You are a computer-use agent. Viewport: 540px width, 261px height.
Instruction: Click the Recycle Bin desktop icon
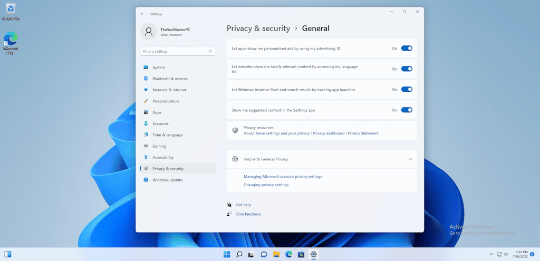pyautogui.click(x=11, y=12)
